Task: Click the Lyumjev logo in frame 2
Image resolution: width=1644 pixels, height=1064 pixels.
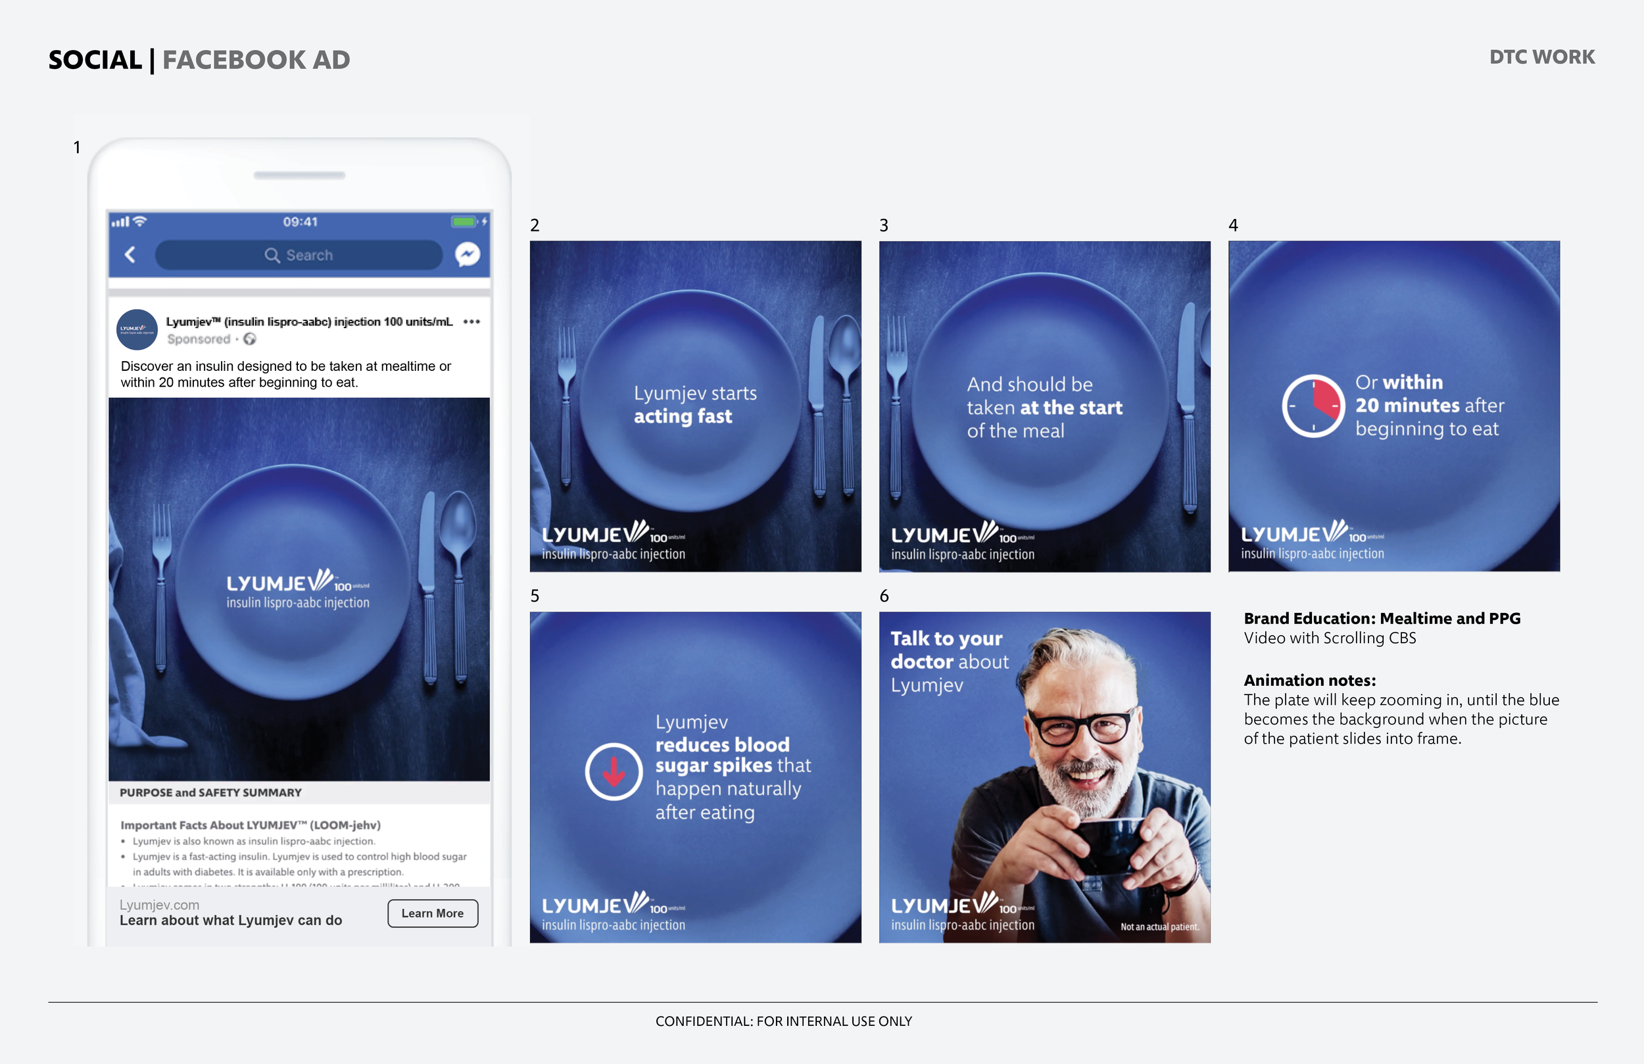Action: point(614,541)
